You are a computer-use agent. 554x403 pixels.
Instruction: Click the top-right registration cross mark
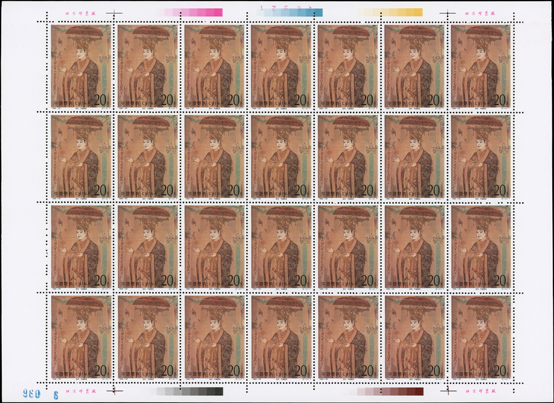pyautogui.click(x=448, y=13)
